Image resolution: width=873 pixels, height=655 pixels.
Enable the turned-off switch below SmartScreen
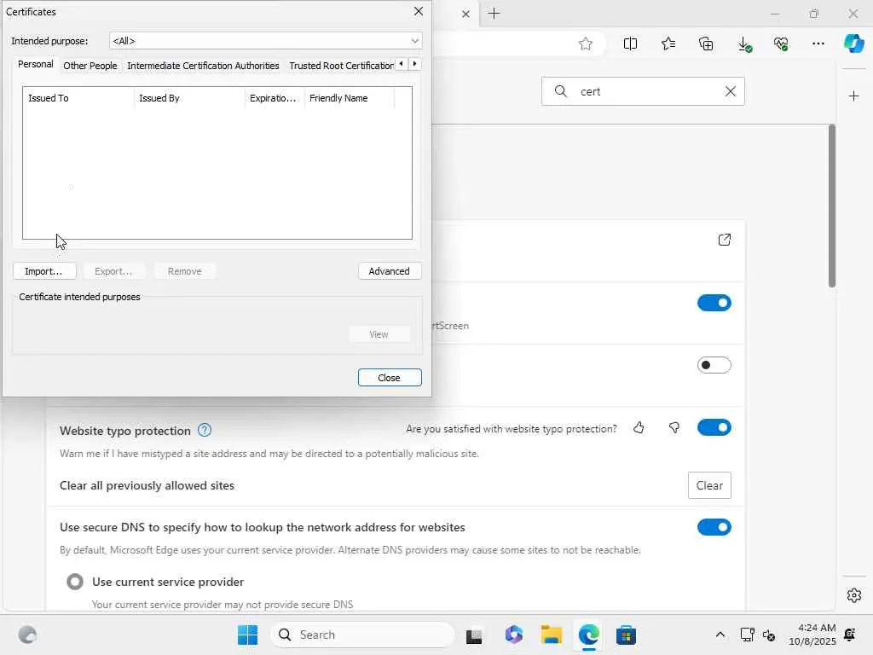pyautogui.click(x=714, y=365)
